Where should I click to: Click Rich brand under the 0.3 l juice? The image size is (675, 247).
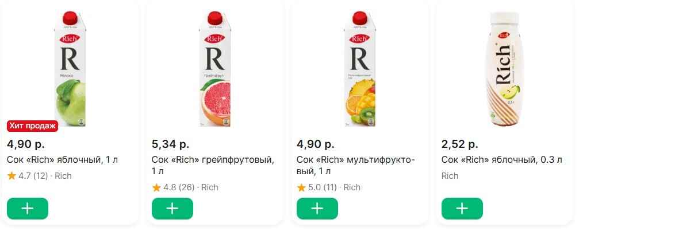(450, 176)
